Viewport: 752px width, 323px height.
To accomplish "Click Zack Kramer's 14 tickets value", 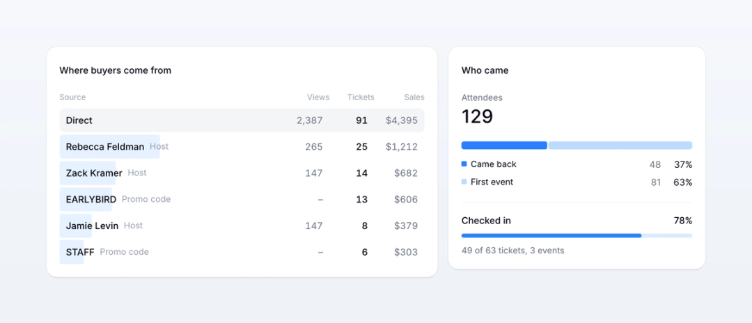I will pos(361,173).
